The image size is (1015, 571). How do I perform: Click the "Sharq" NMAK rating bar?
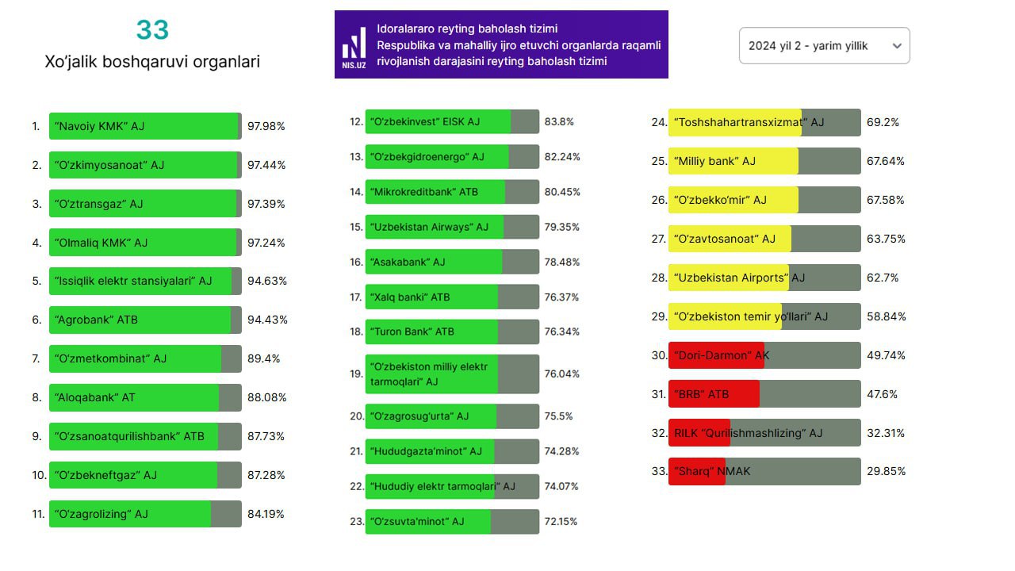pos(764,471)
